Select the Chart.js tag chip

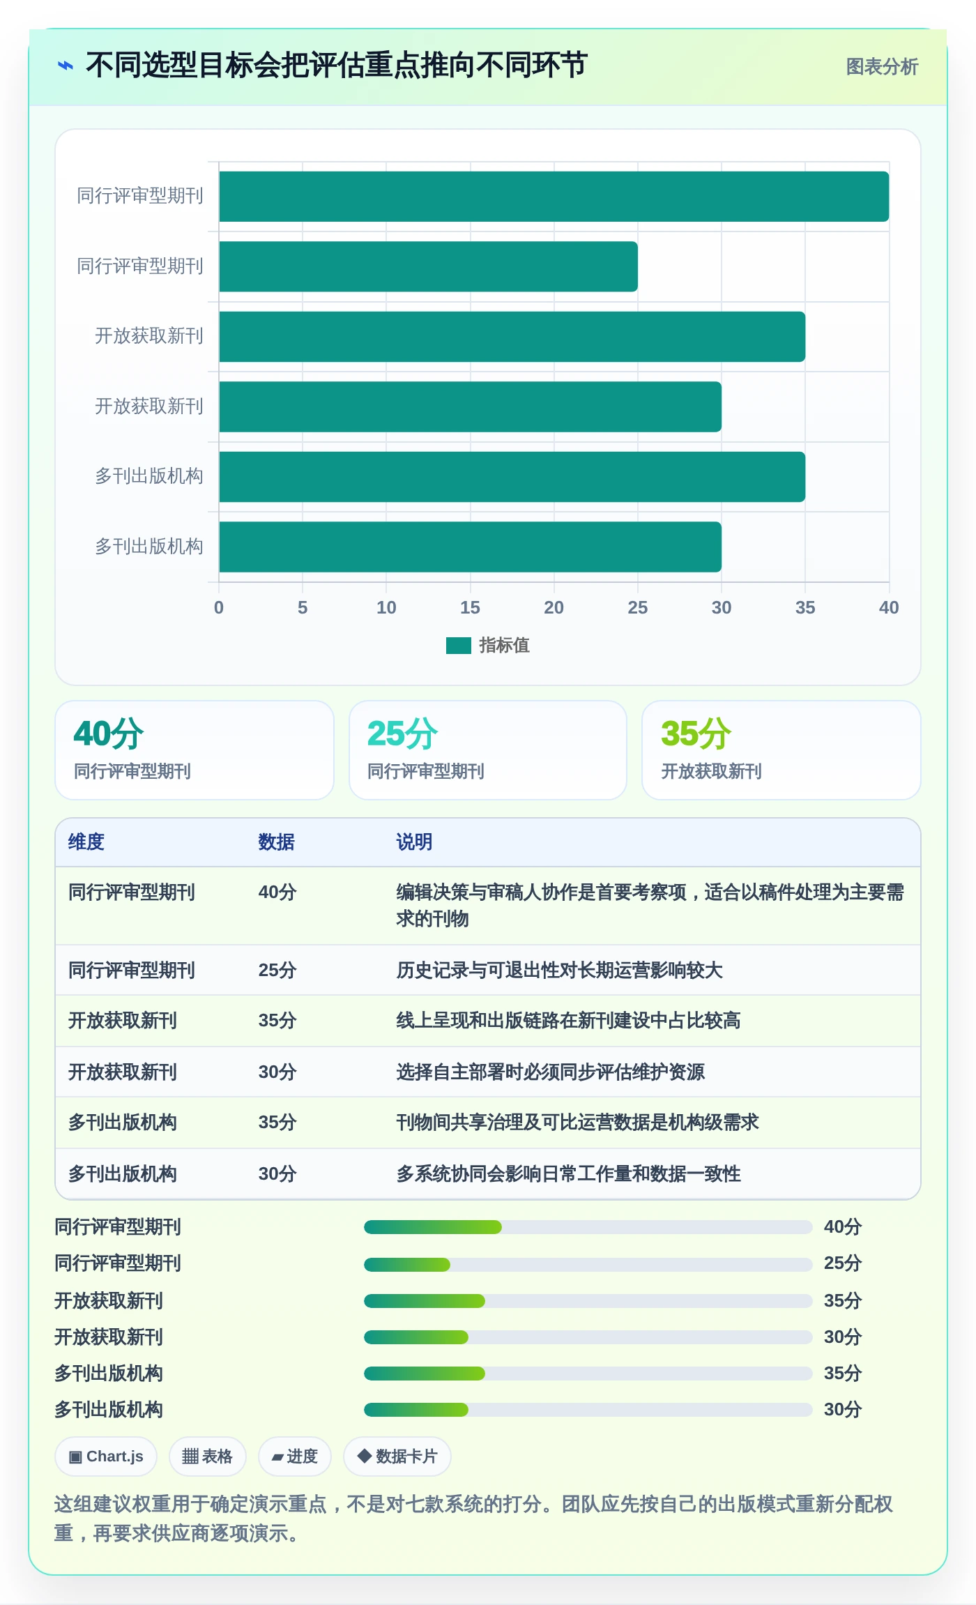pos(106,1456)
